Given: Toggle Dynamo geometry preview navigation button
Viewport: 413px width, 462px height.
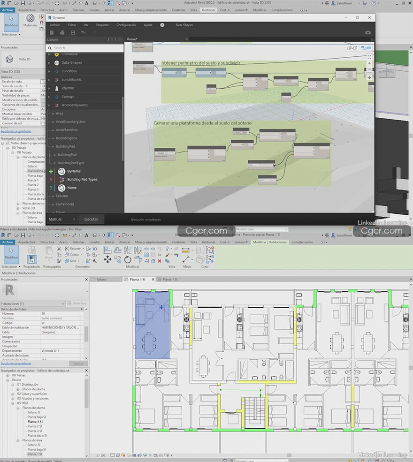Looking at the screenshot, I should [x=352, y=48].
